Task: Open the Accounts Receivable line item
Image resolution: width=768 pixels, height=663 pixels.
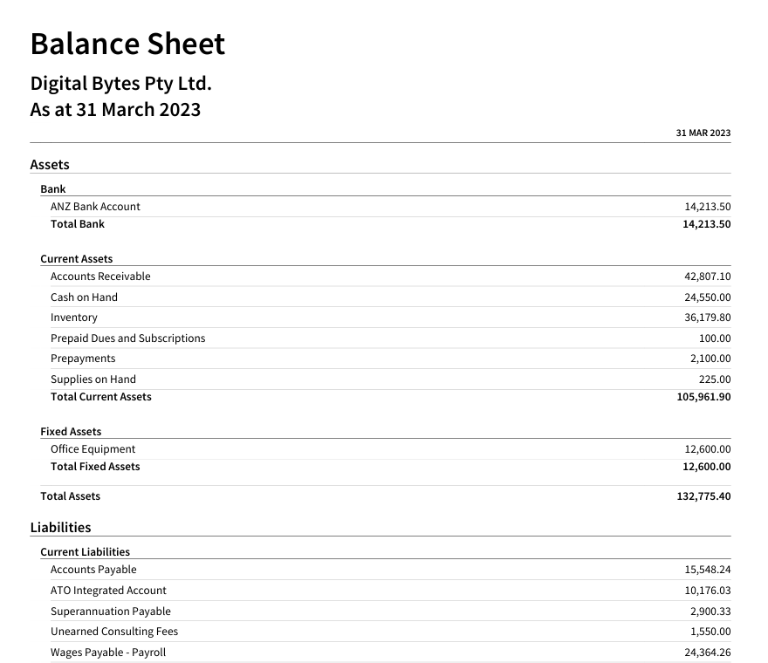Action: [100, 277]
